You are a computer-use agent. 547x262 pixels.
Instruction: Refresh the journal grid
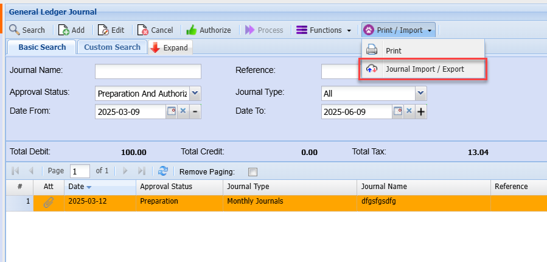[163, 171]
